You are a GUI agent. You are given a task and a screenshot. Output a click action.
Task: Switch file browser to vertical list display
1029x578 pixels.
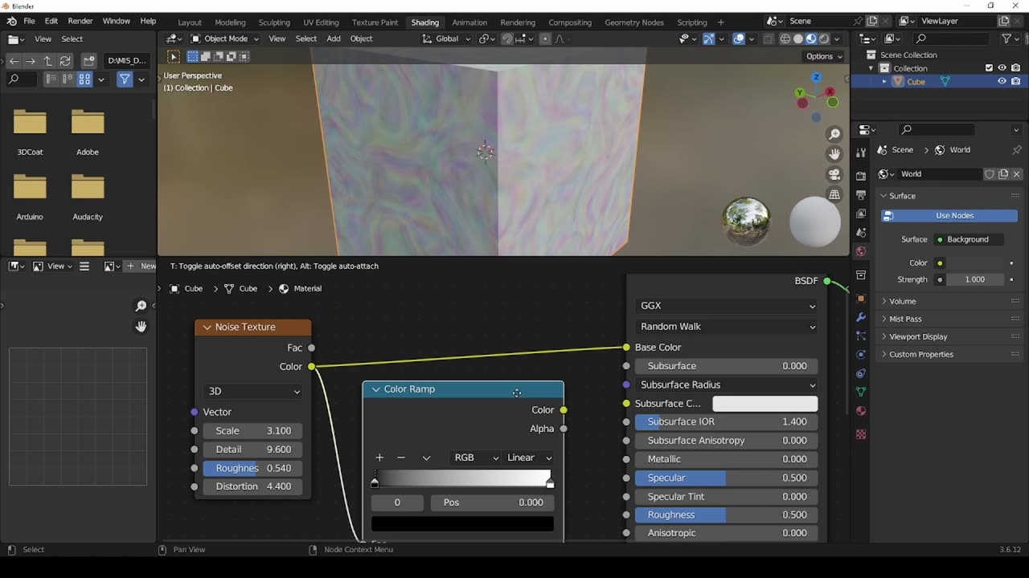52,79
